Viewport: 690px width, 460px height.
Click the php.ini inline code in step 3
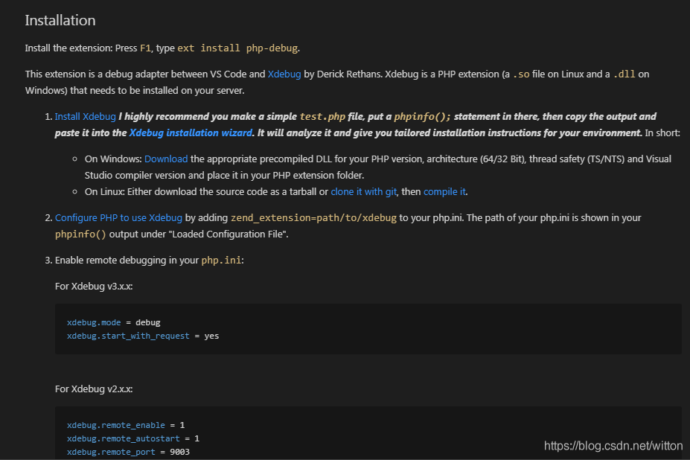[x=221, y=261]
